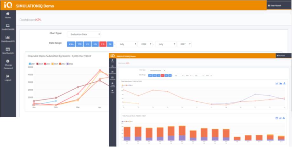The height and width of the screenshot is (147, 292).
Task: Select the YTD date range in back window
Action: tap(79, 44)
